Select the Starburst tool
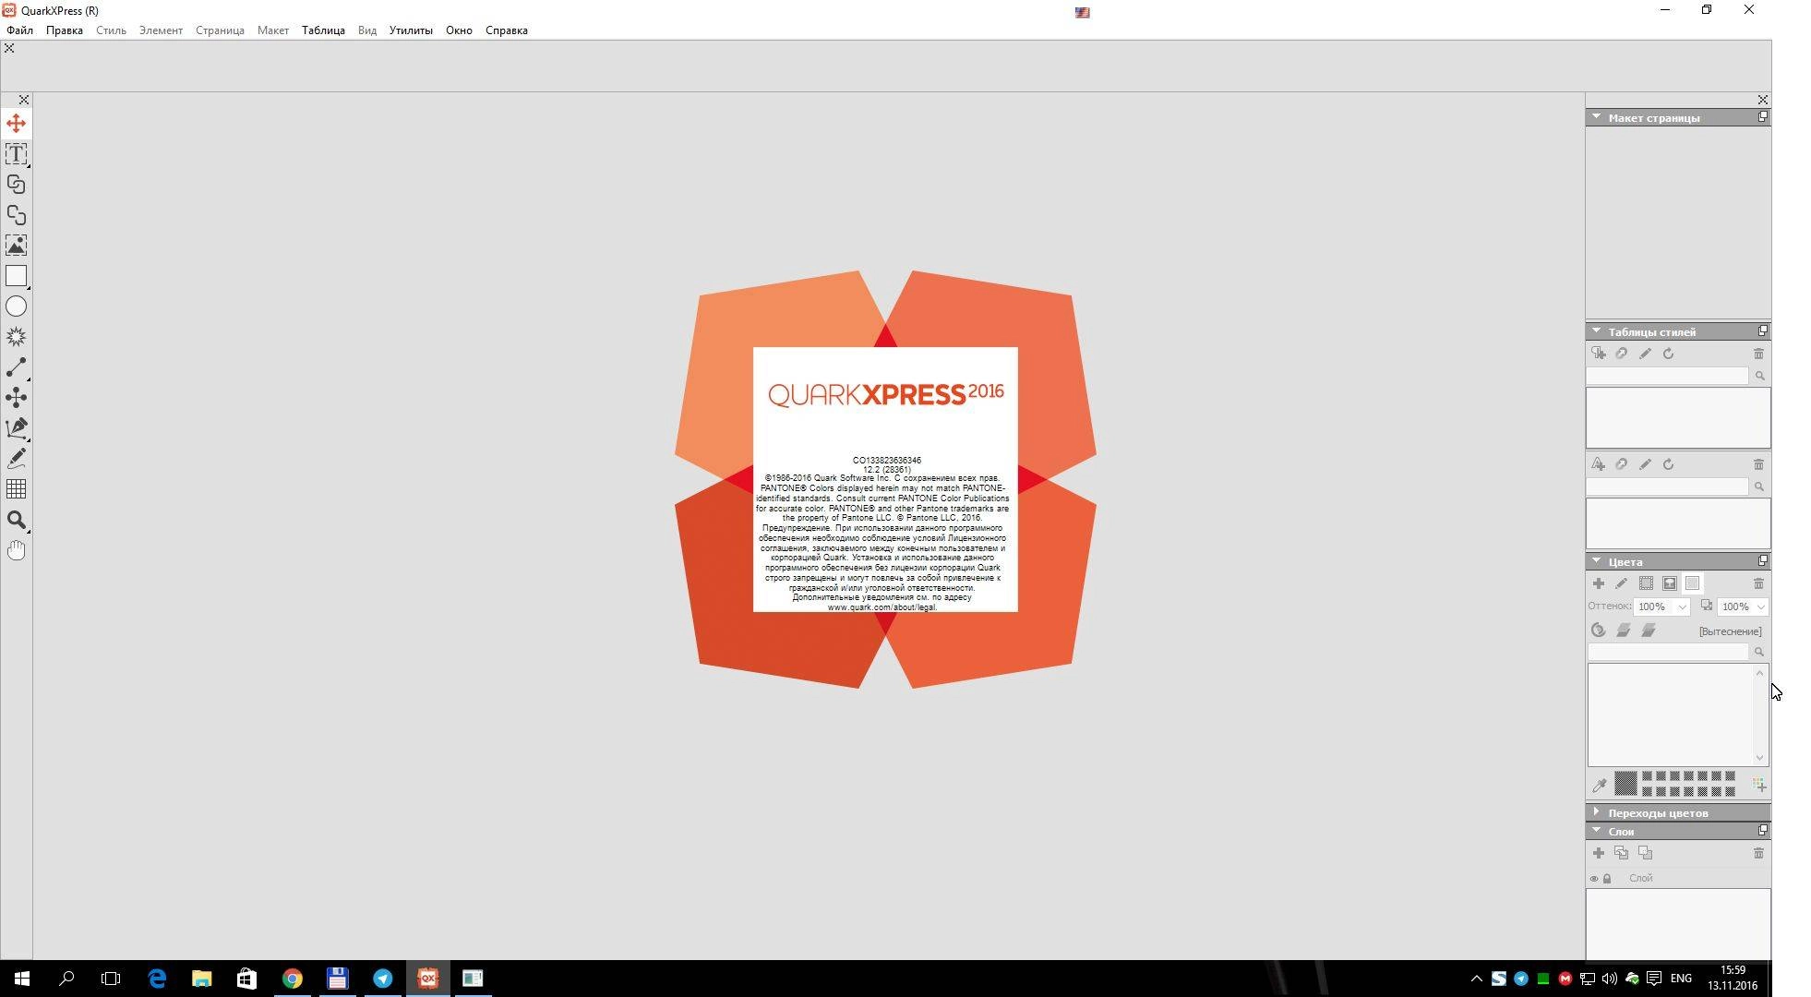Viewport: 1811px width, 997px height. click(16, 337)
